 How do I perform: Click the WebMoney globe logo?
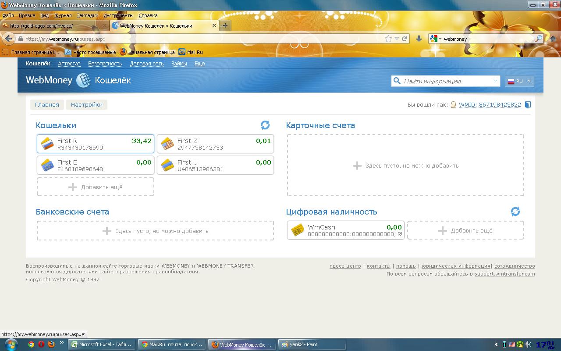click(x=83, y=80)
